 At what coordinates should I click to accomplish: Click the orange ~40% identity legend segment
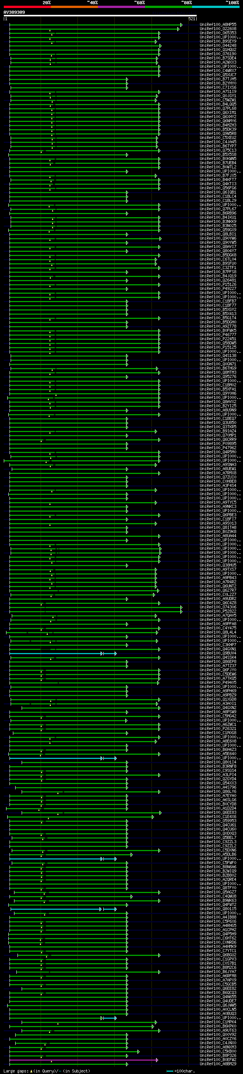click(74, 7)
